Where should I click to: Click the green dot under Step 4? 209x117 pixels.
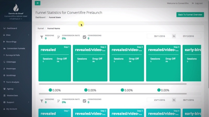point(159,90)
